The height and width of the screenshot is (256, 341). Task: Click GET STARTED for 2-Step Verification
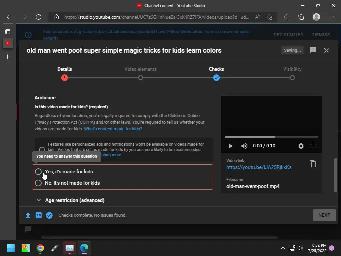point(288,35)
